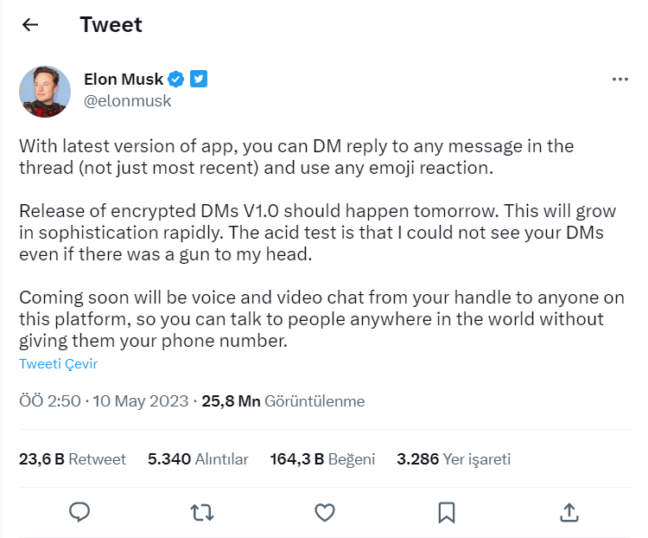Like the tweet with the heart icon
The image size is (648, 538).
325,512
